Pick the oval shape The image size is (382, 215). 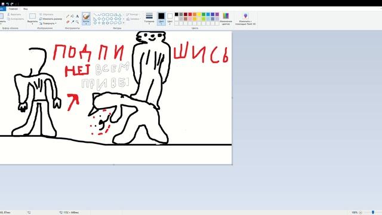coord(103,14)
